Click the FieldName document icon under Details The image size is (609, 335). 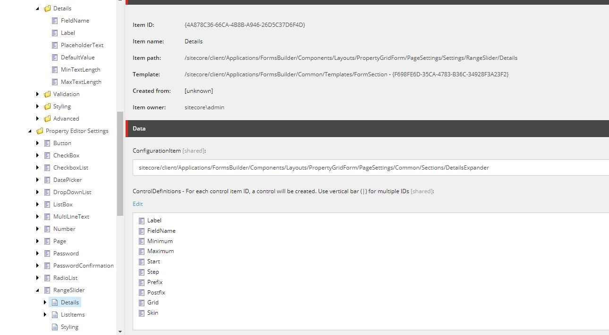pyautogui.click(x=54, y=20)
